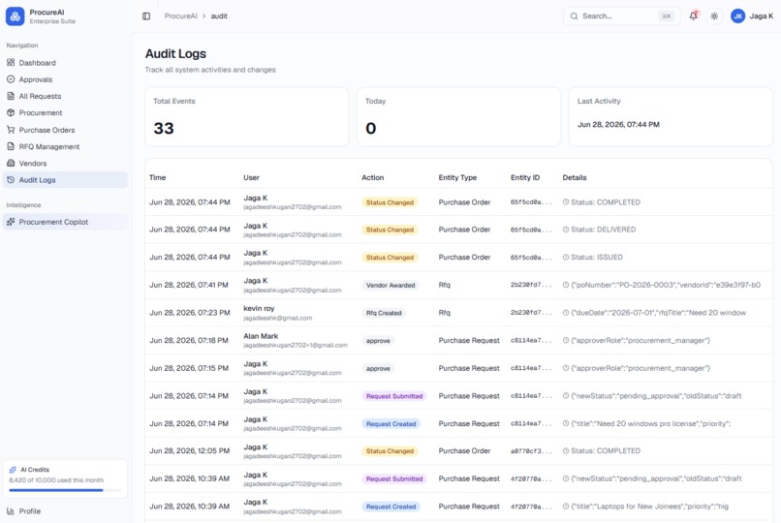This screenshot has height=523, width=781.
Task: Go to Approvals page
Action: 65,79
